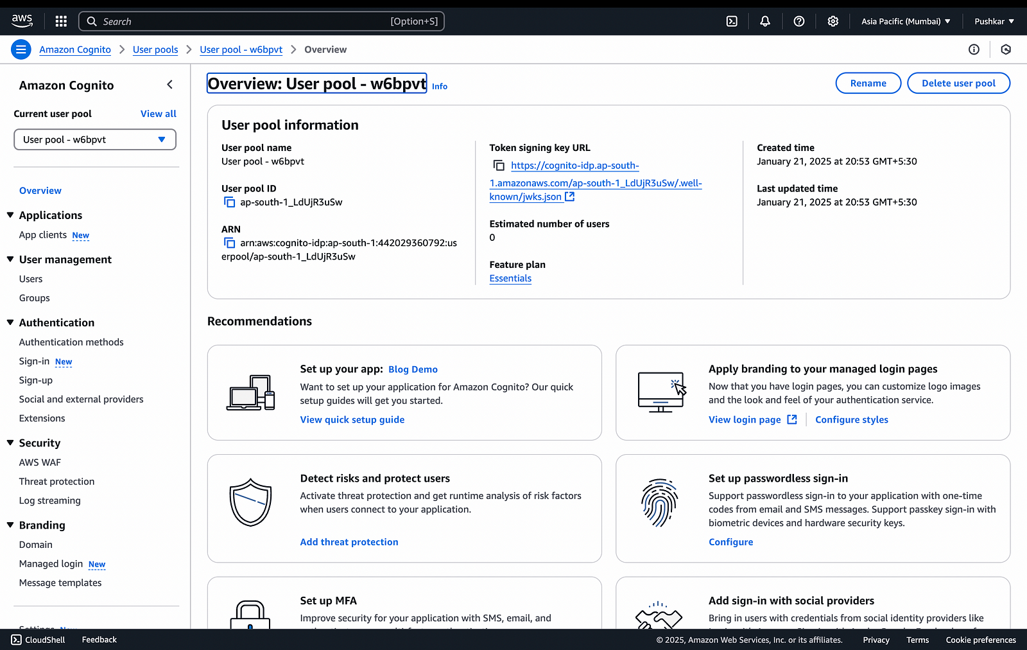This screenshot has height=650, width=1027.
Task: Click the shield icon on Detect risks card
Action: click(x=251, y=502)
